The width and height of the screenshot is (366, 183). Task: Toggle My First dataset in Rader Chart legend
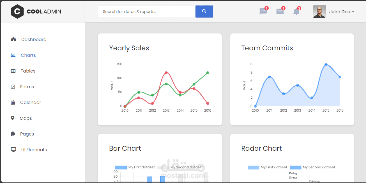click(x=268, y=167)
